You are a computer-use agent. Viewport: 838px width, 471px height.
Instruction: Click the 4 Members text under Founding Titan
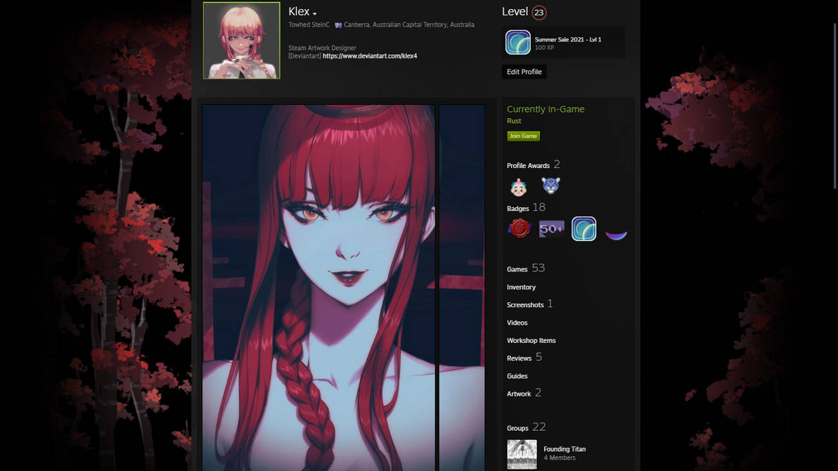[560, 458]
